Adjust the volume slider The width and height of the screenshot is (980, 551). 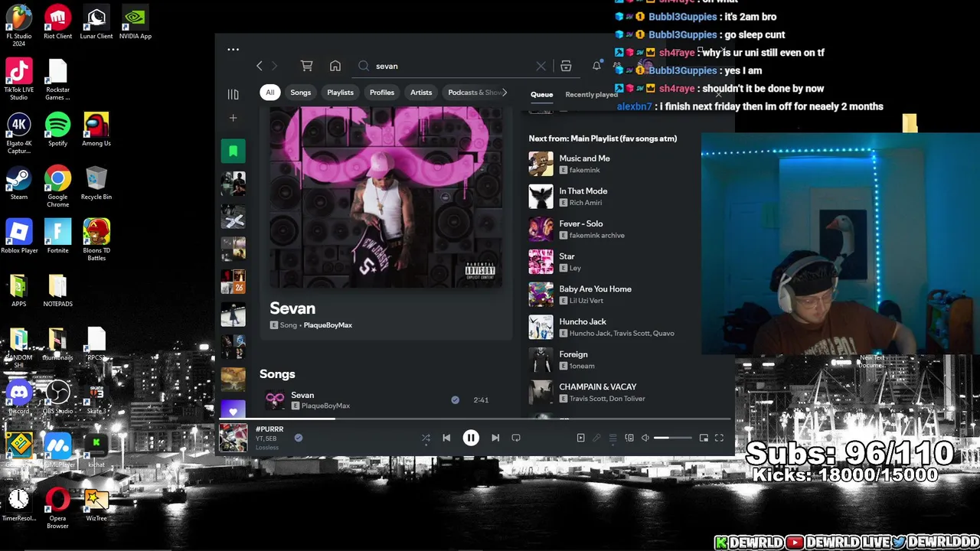pos(672,438)
